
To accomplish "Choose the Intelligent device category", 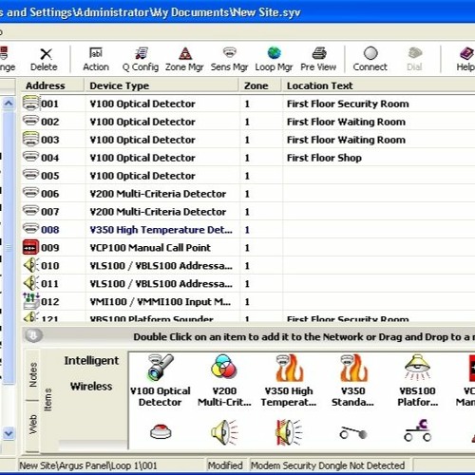I will (91, 361).
